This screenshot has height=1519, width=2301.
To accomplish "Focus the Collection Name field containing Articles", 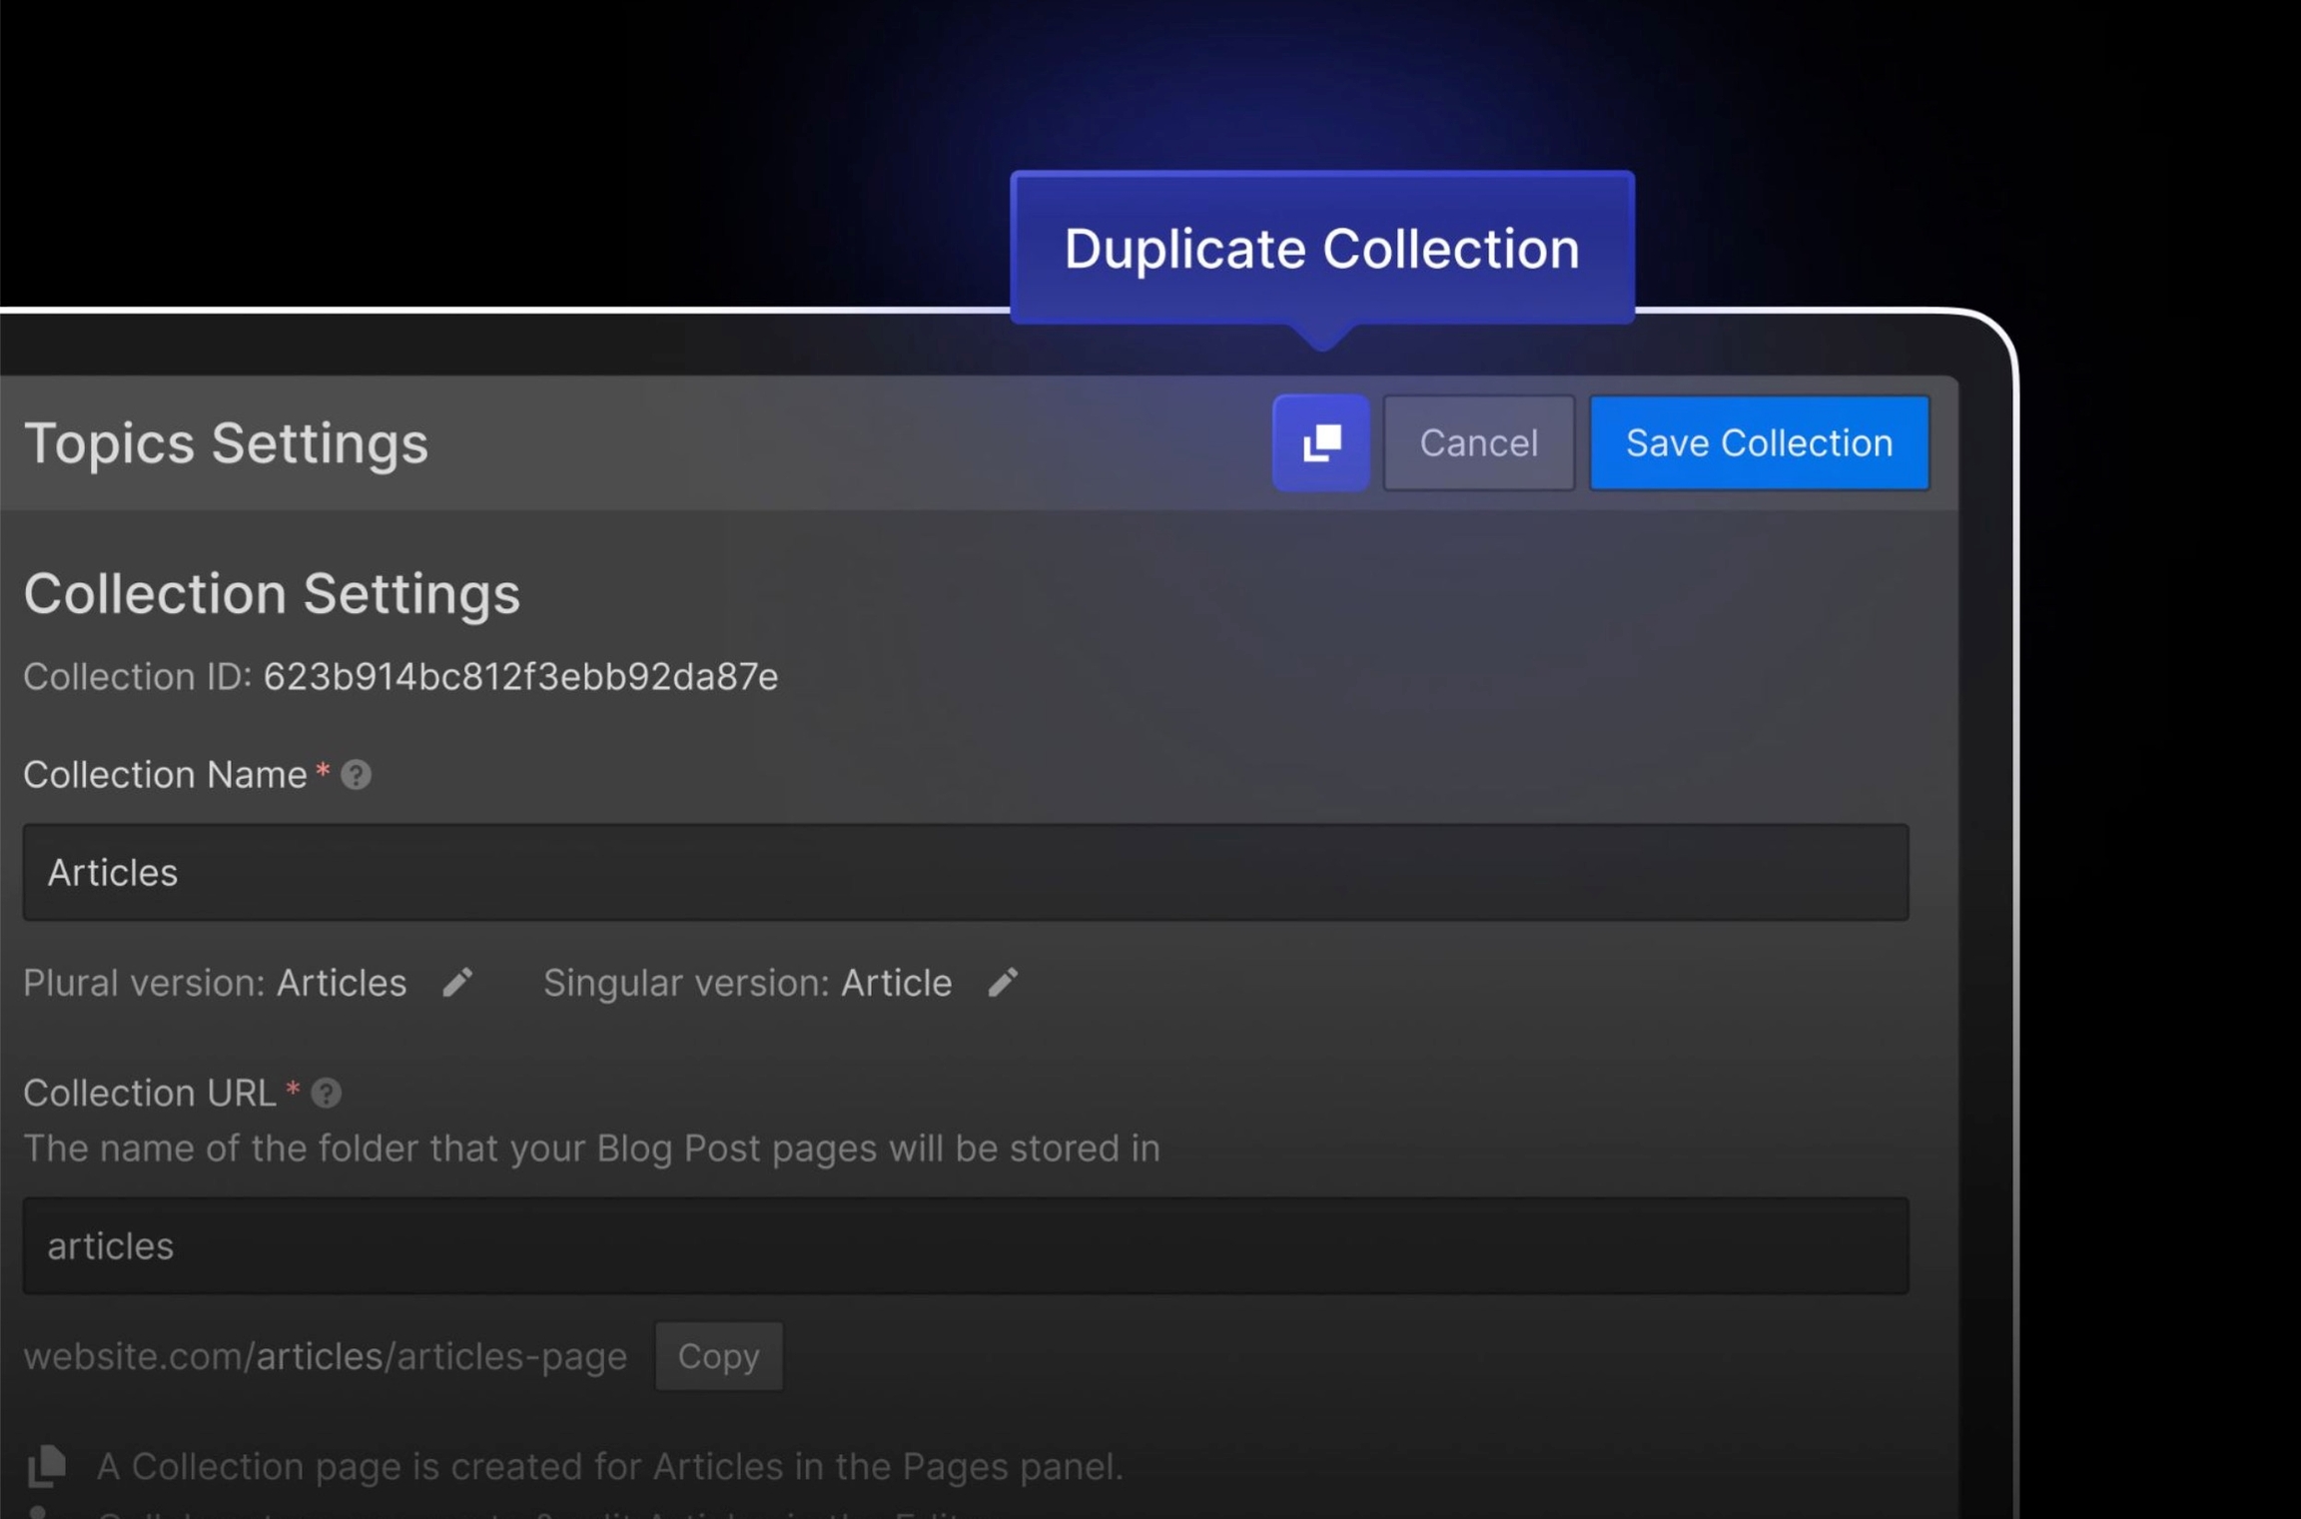I will click(x=965, y=872).
